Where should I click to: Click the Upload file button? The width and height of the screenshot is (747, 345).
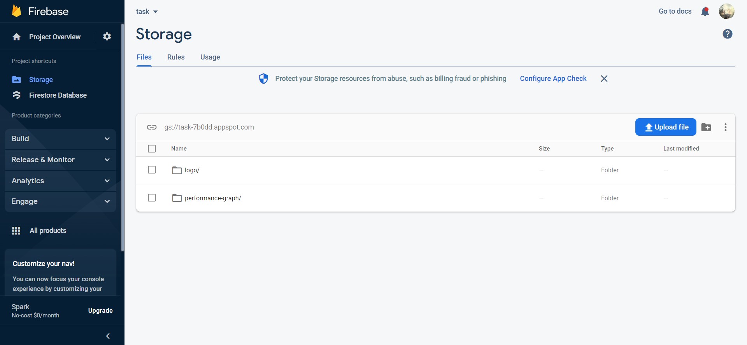(666, 127)
